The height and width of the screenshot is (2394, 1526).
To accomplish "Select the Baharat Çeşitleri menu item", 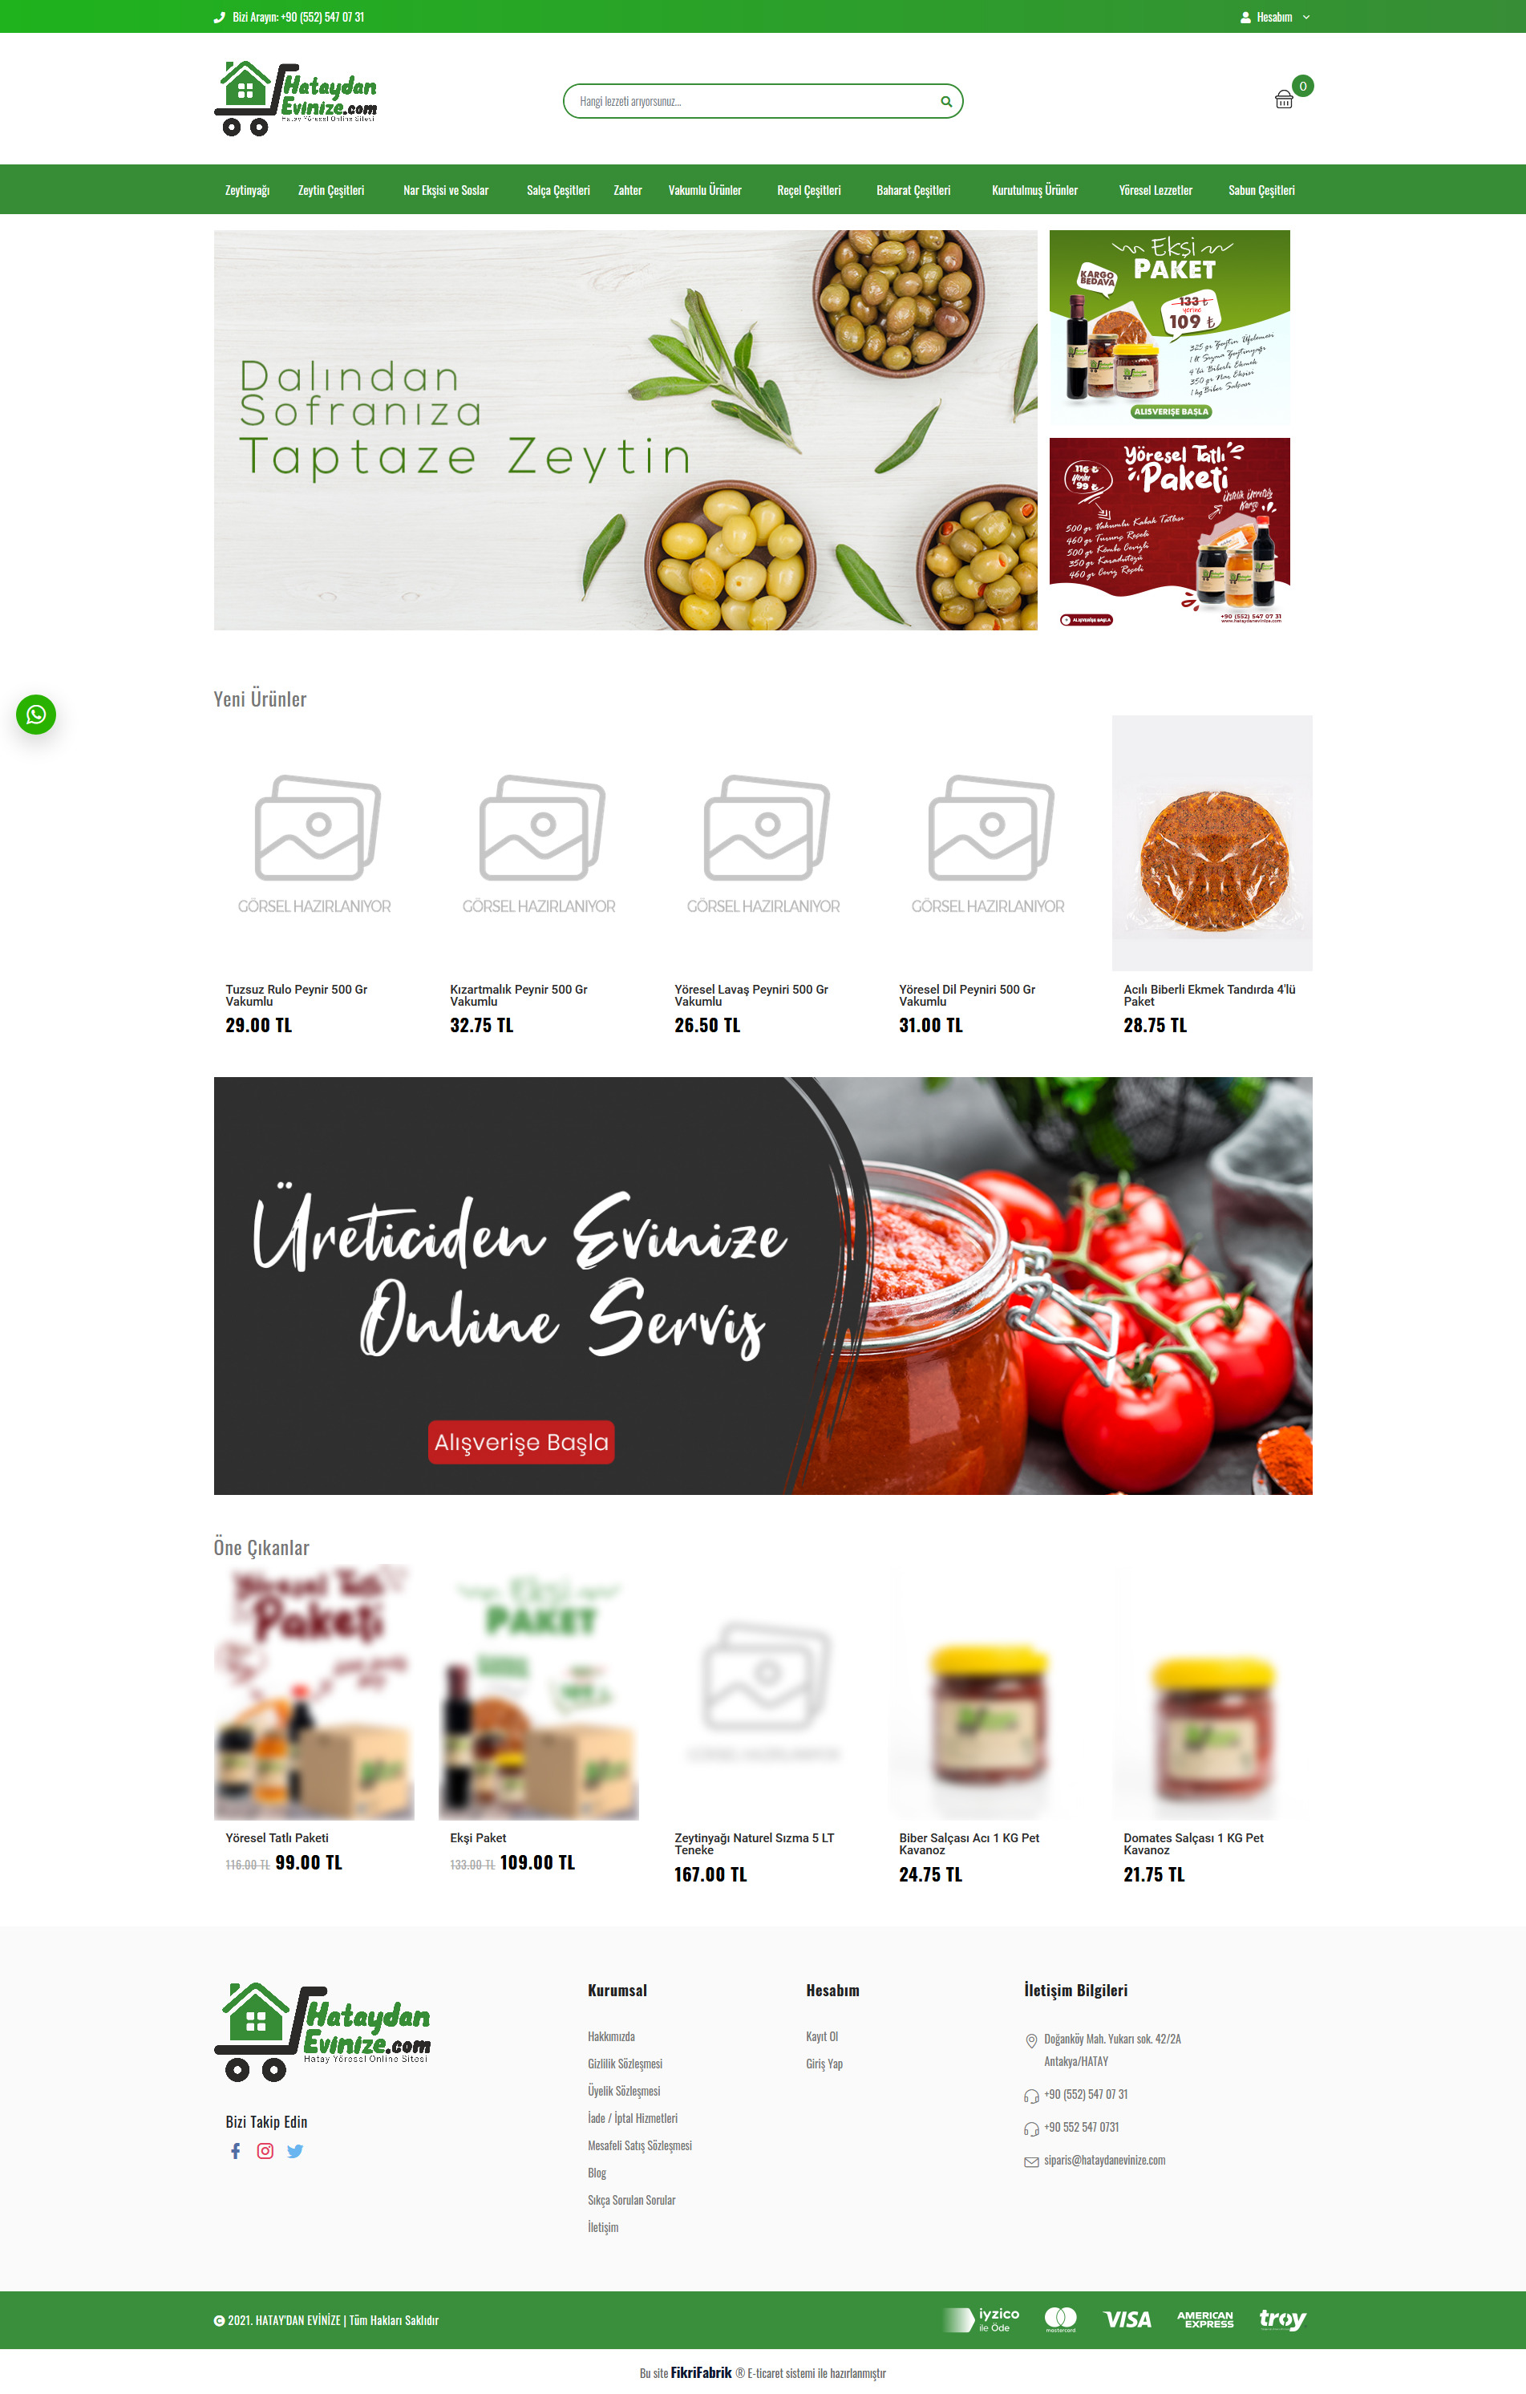I will (x=913, y=190).
